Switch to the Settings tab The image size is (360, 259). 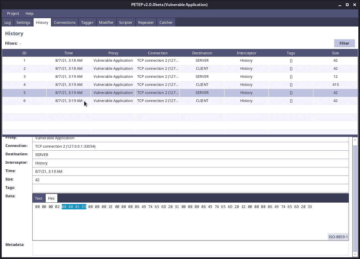point(23,22)
